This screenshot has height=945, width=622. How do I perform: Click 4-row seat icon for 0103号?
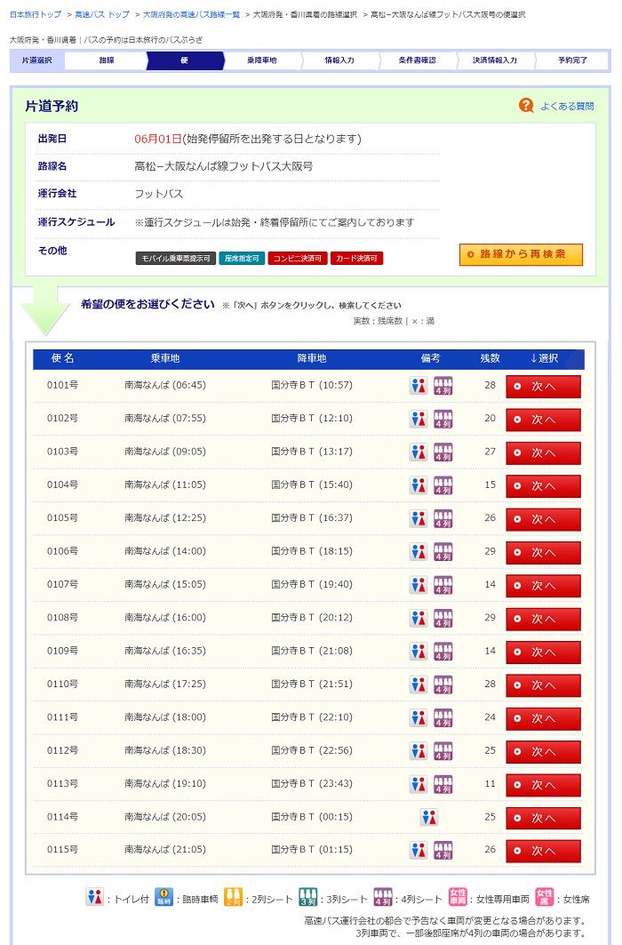443,452
